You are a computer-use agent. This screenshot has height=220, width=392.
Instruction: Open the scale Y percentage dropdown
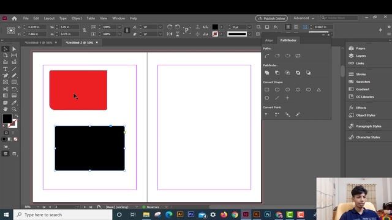click(x=119, y=34)
